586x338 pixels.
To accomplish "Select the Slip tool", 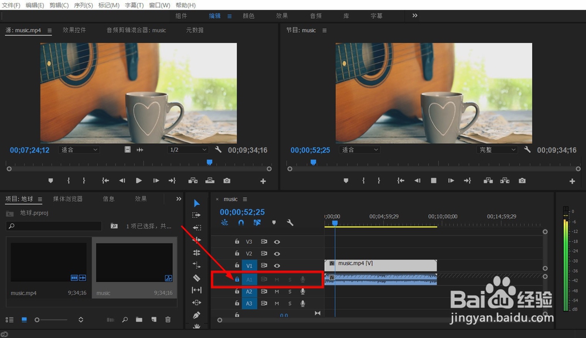I will 196,290.
